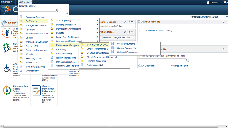Click the Days to End Date column header

click(122, 38)
